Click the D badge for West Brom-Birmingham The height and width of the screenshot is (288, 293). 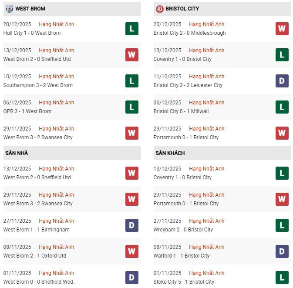tap(132, 225)
